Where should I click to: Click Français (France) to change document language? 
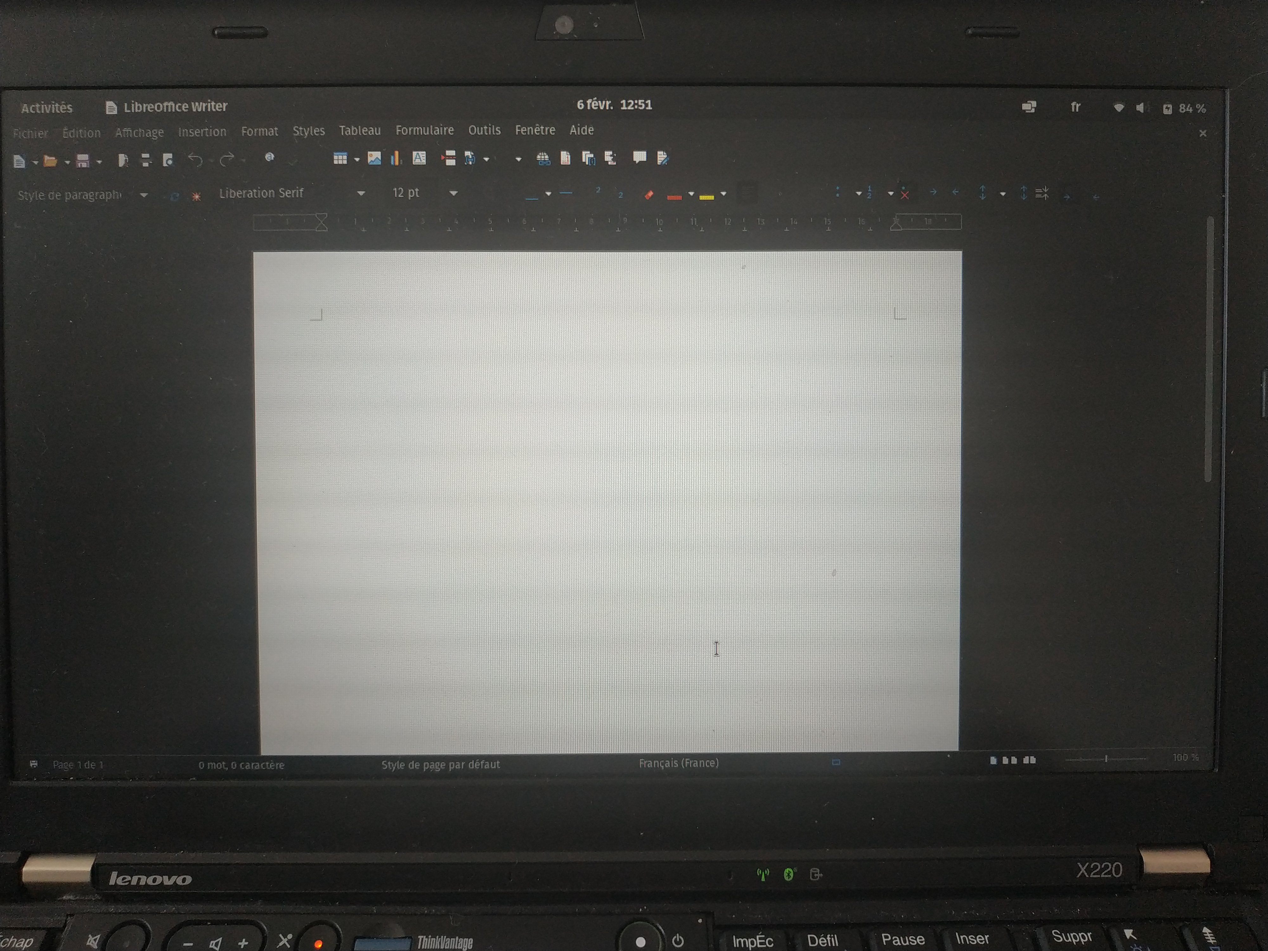[x=680, y=763]
